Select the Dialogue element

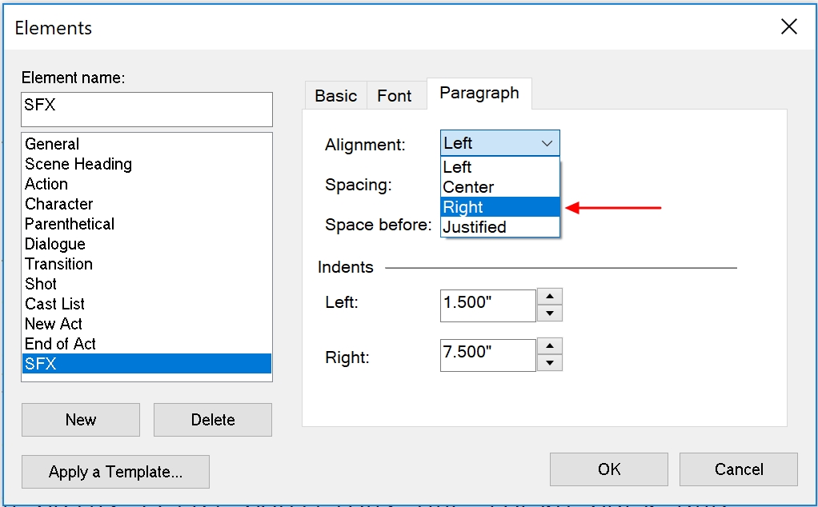click(x=146, y=244)
